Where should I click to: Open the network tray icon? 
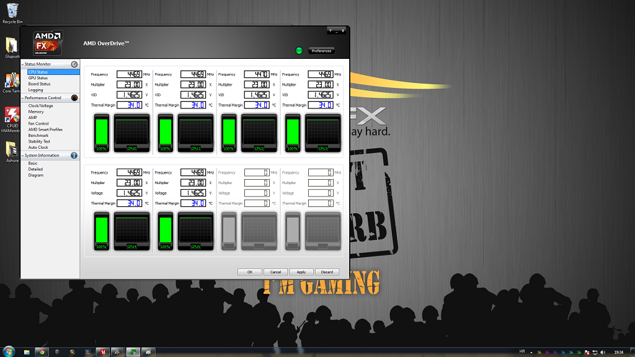pyautogui.click(x=595, y=353)
